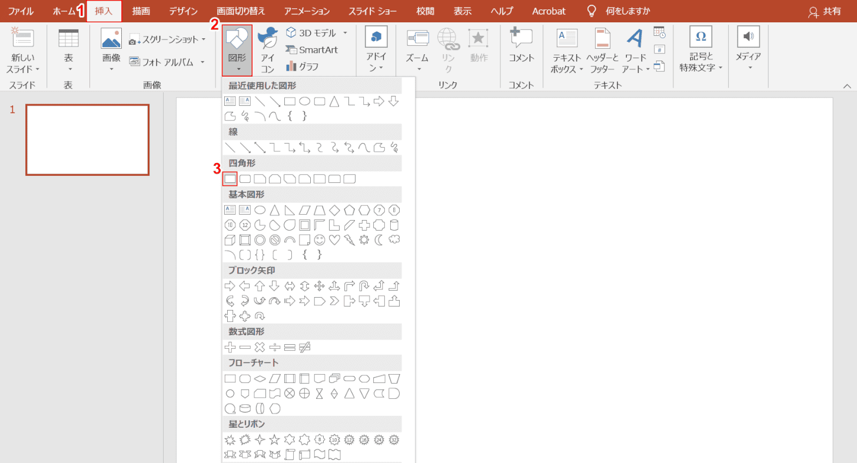Image resolution: width=857 pixels, height=463 pixels.
Task: Choose the 5-point star in 星とリボン
Action: click(x=274, y=439)
